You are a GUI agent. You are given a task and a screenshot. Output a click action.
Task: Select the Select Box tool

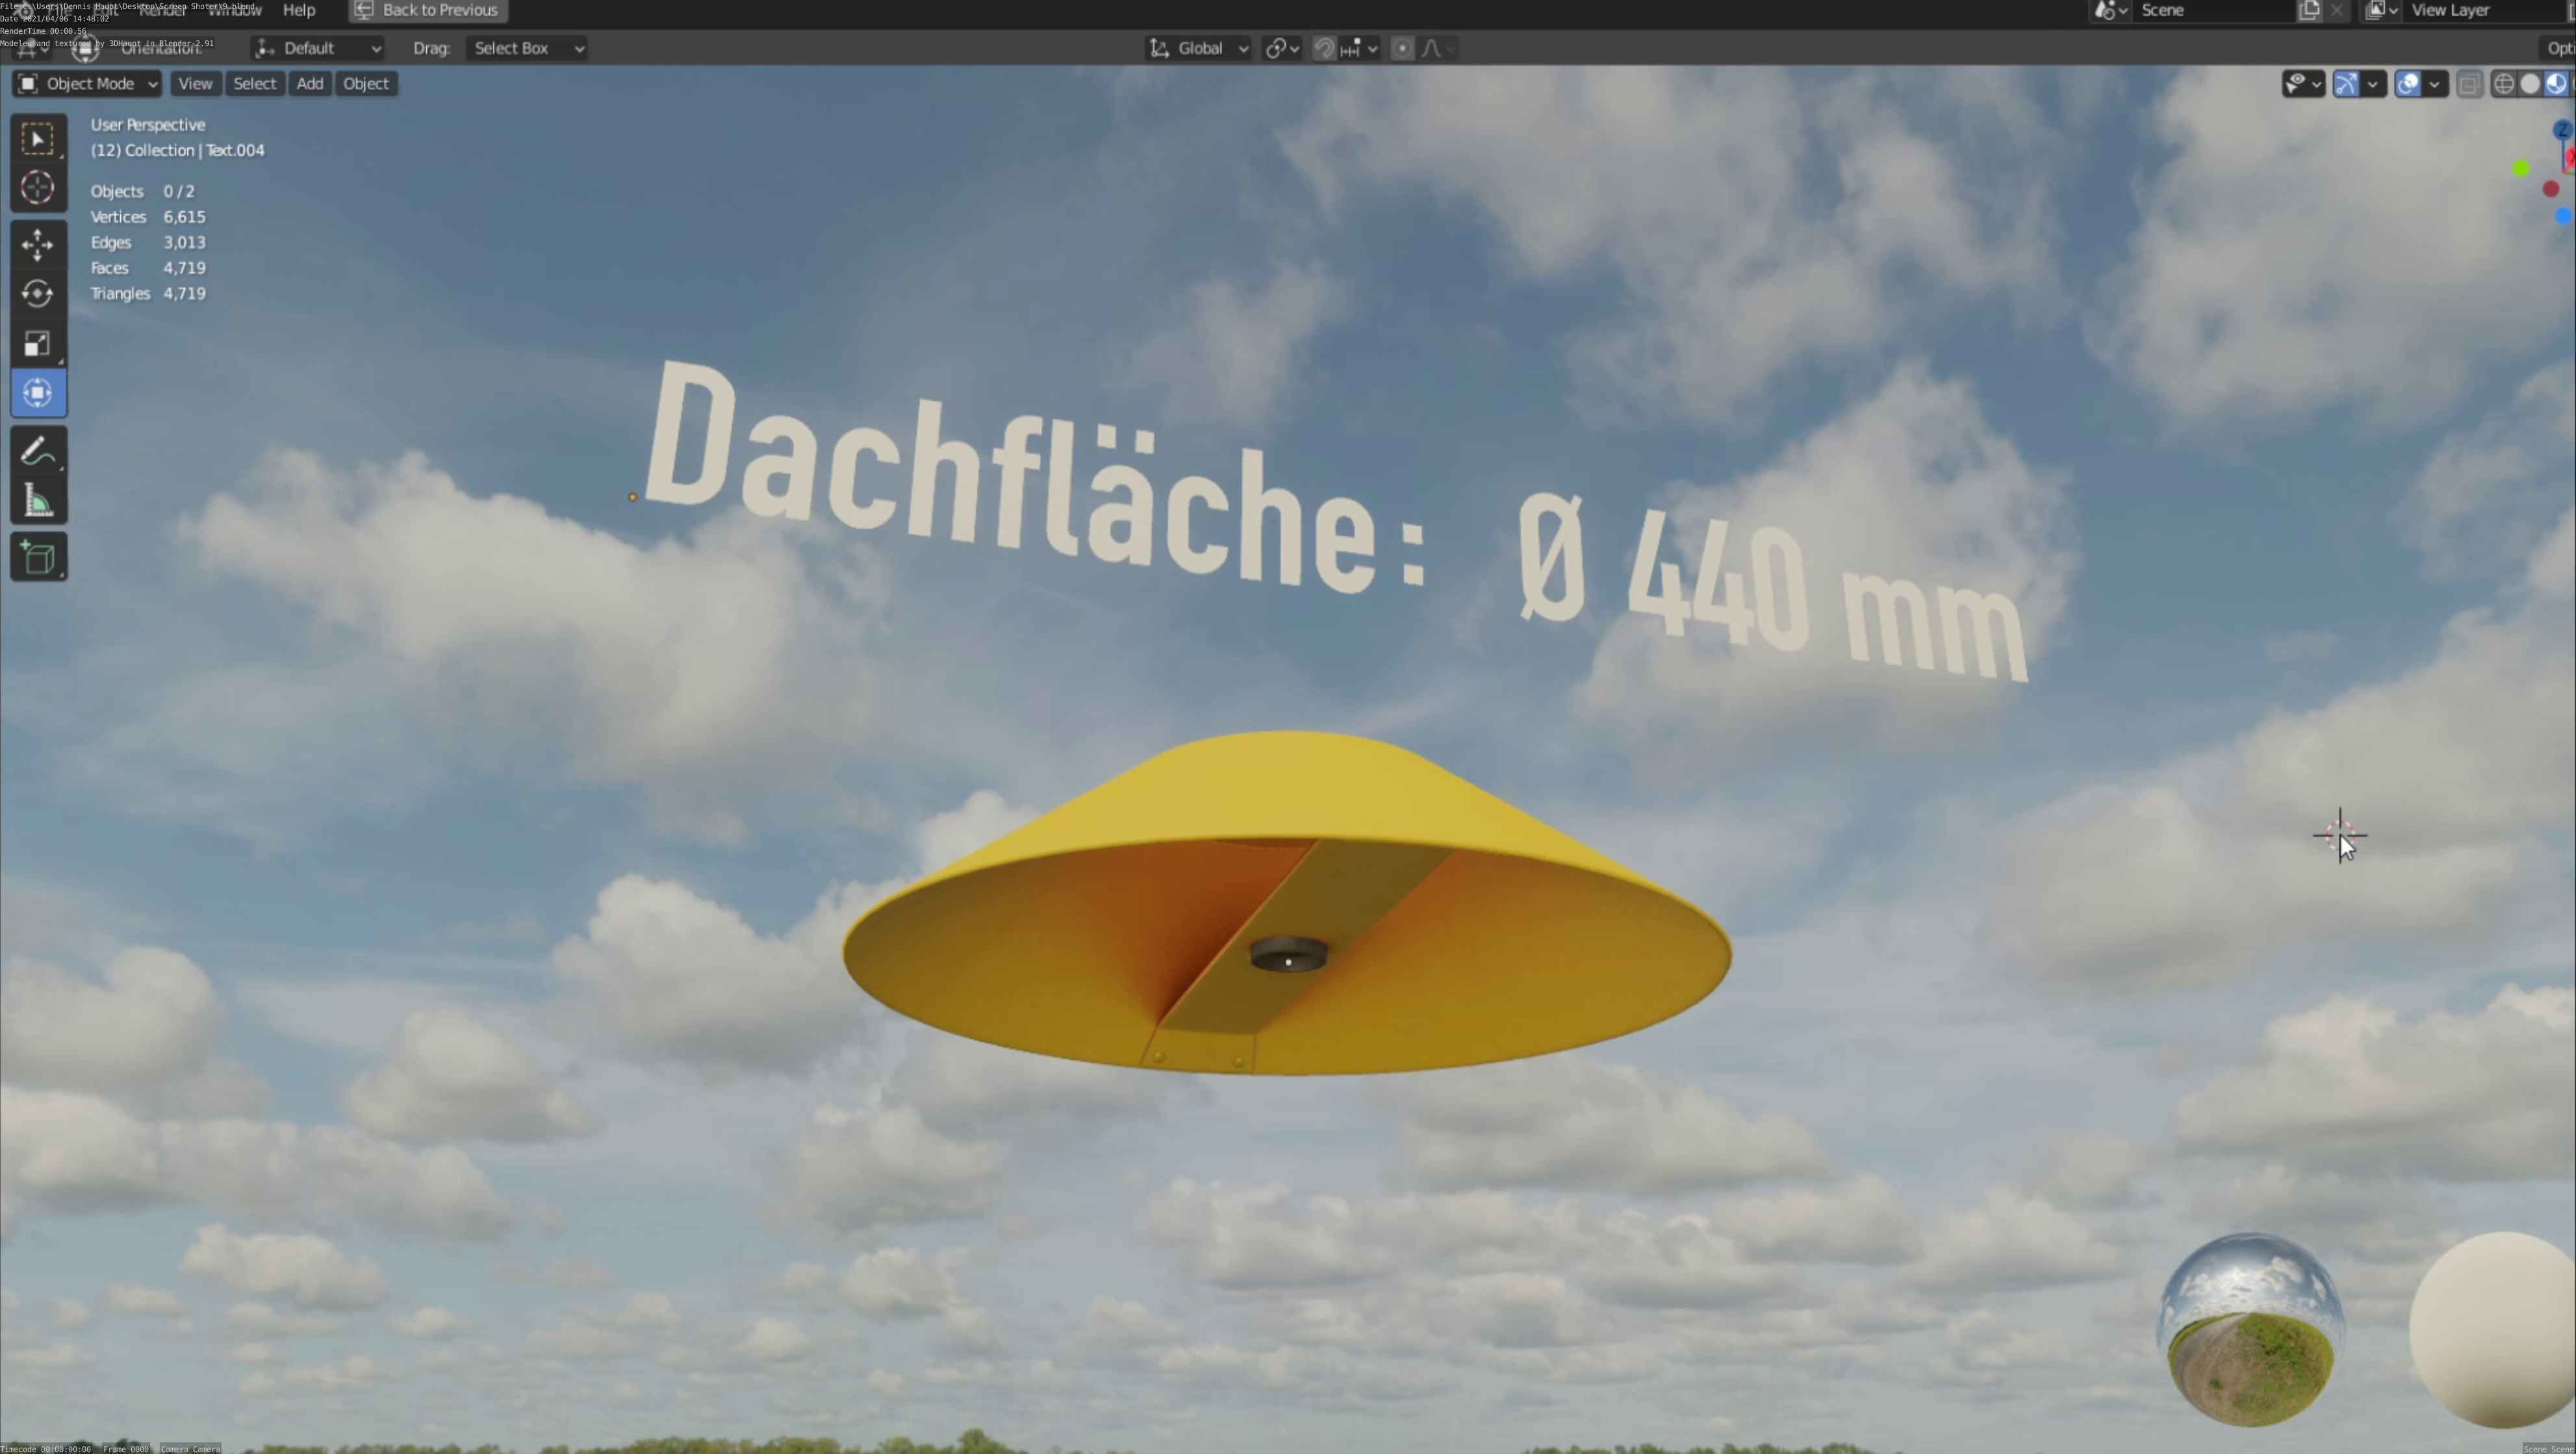(x=38, y=139)
